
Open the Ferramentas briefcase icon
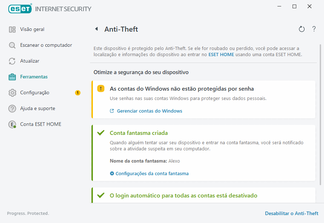tap(12, 77)
